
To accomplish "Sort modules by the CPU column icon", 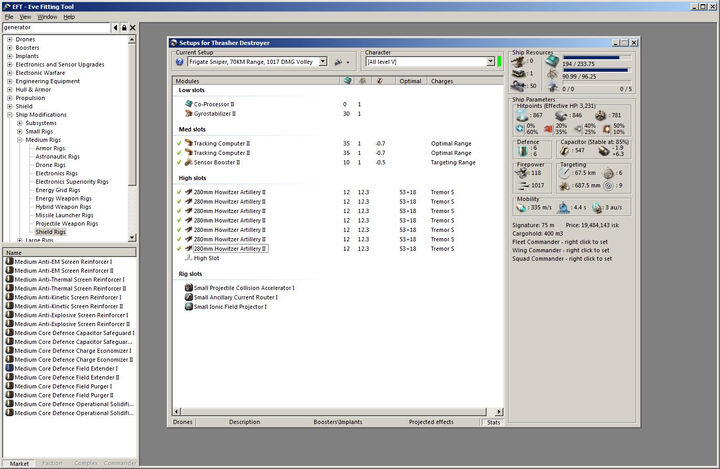I will click(x=348, y=81).
